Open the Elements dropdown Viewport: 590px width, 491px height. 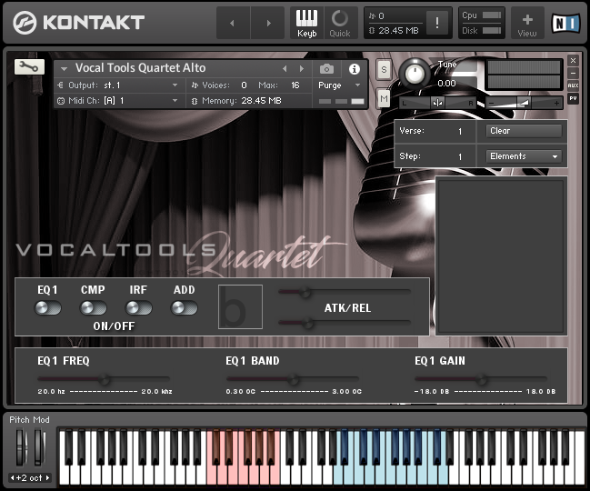524,156
